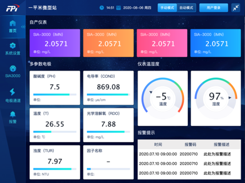The height and width of the screenshot is (183, 245).
Task: Click the clock time icon
Action: tap(101, 8)
